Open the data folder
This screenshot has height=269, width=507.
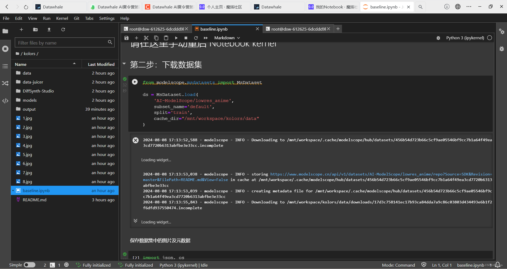tap(65, 73)
